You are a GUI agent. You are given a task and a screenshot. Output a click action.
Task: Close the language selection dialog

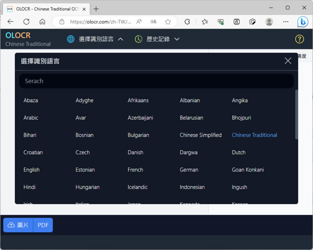pyautogui.click(x=288, y=61)
